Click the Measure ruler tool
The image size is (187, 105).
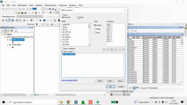(x=55, y=20)
